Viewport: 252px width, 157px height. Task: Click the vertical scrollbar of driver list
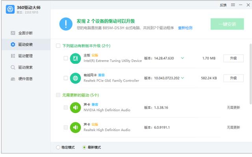(250, 74)
